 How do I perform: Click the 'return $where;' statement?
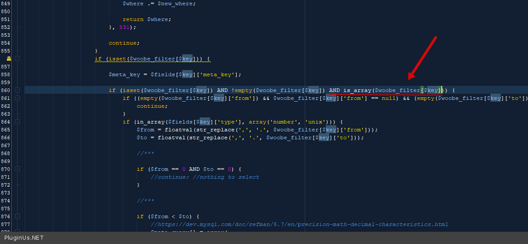point(147,19)
